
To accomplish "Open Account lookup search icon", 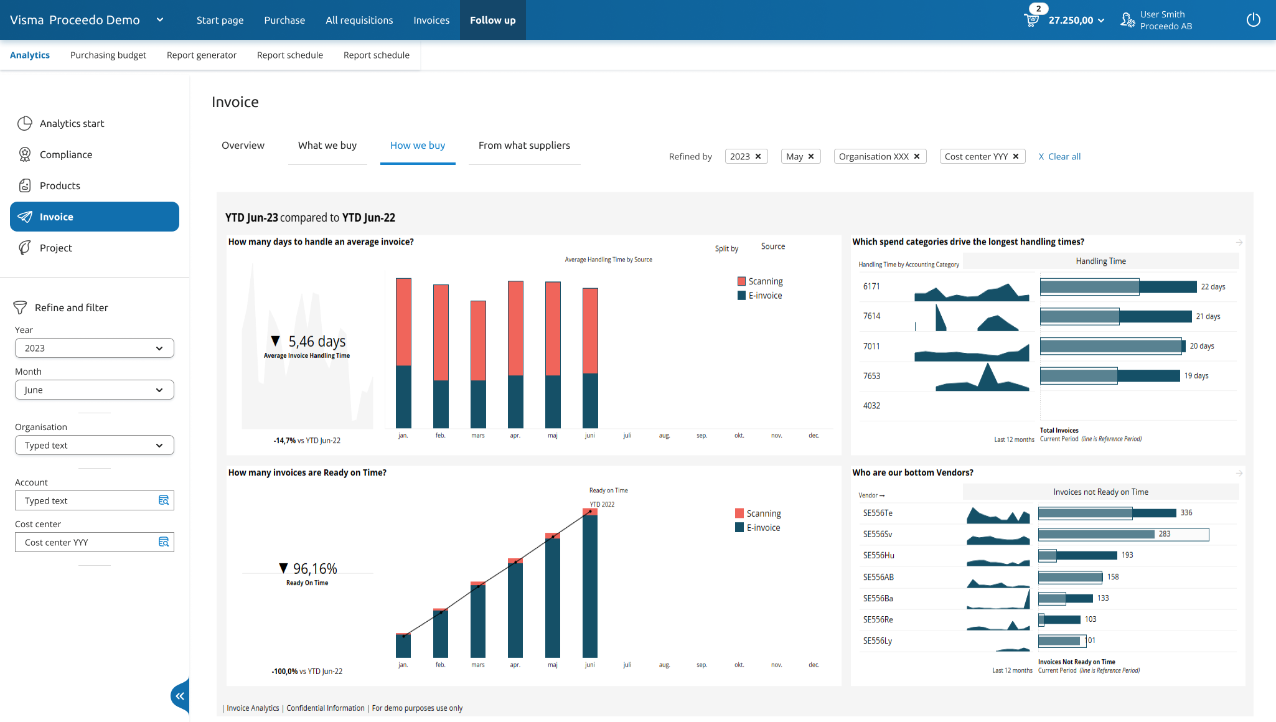I will [x=163, y=500].
